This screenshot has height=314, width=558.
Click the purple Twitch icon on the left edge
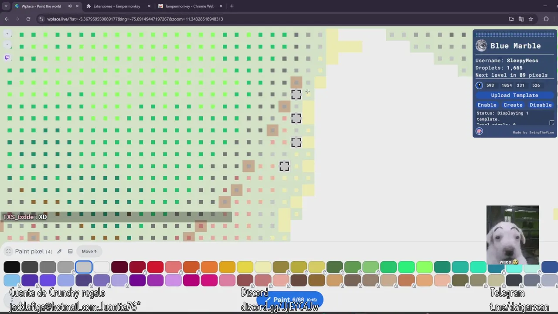7,57
